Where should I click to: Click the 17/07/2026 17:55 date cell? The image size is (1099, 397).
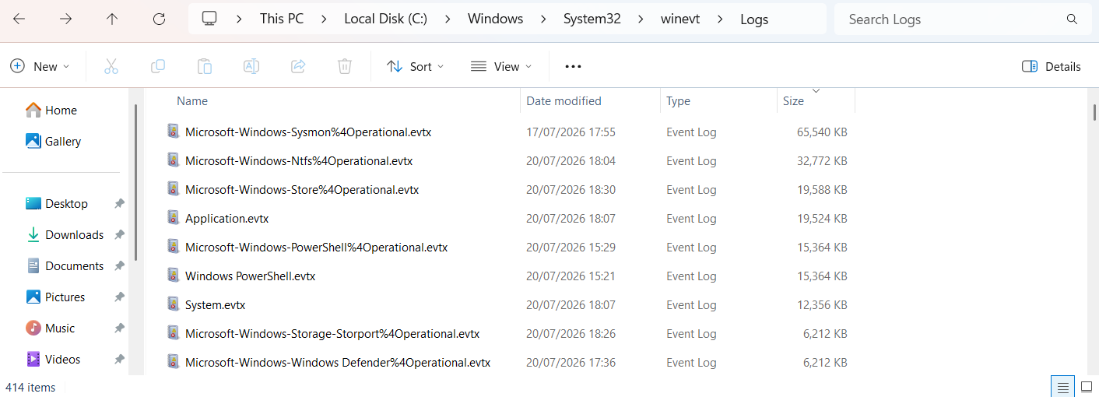(x=571, y=132)
